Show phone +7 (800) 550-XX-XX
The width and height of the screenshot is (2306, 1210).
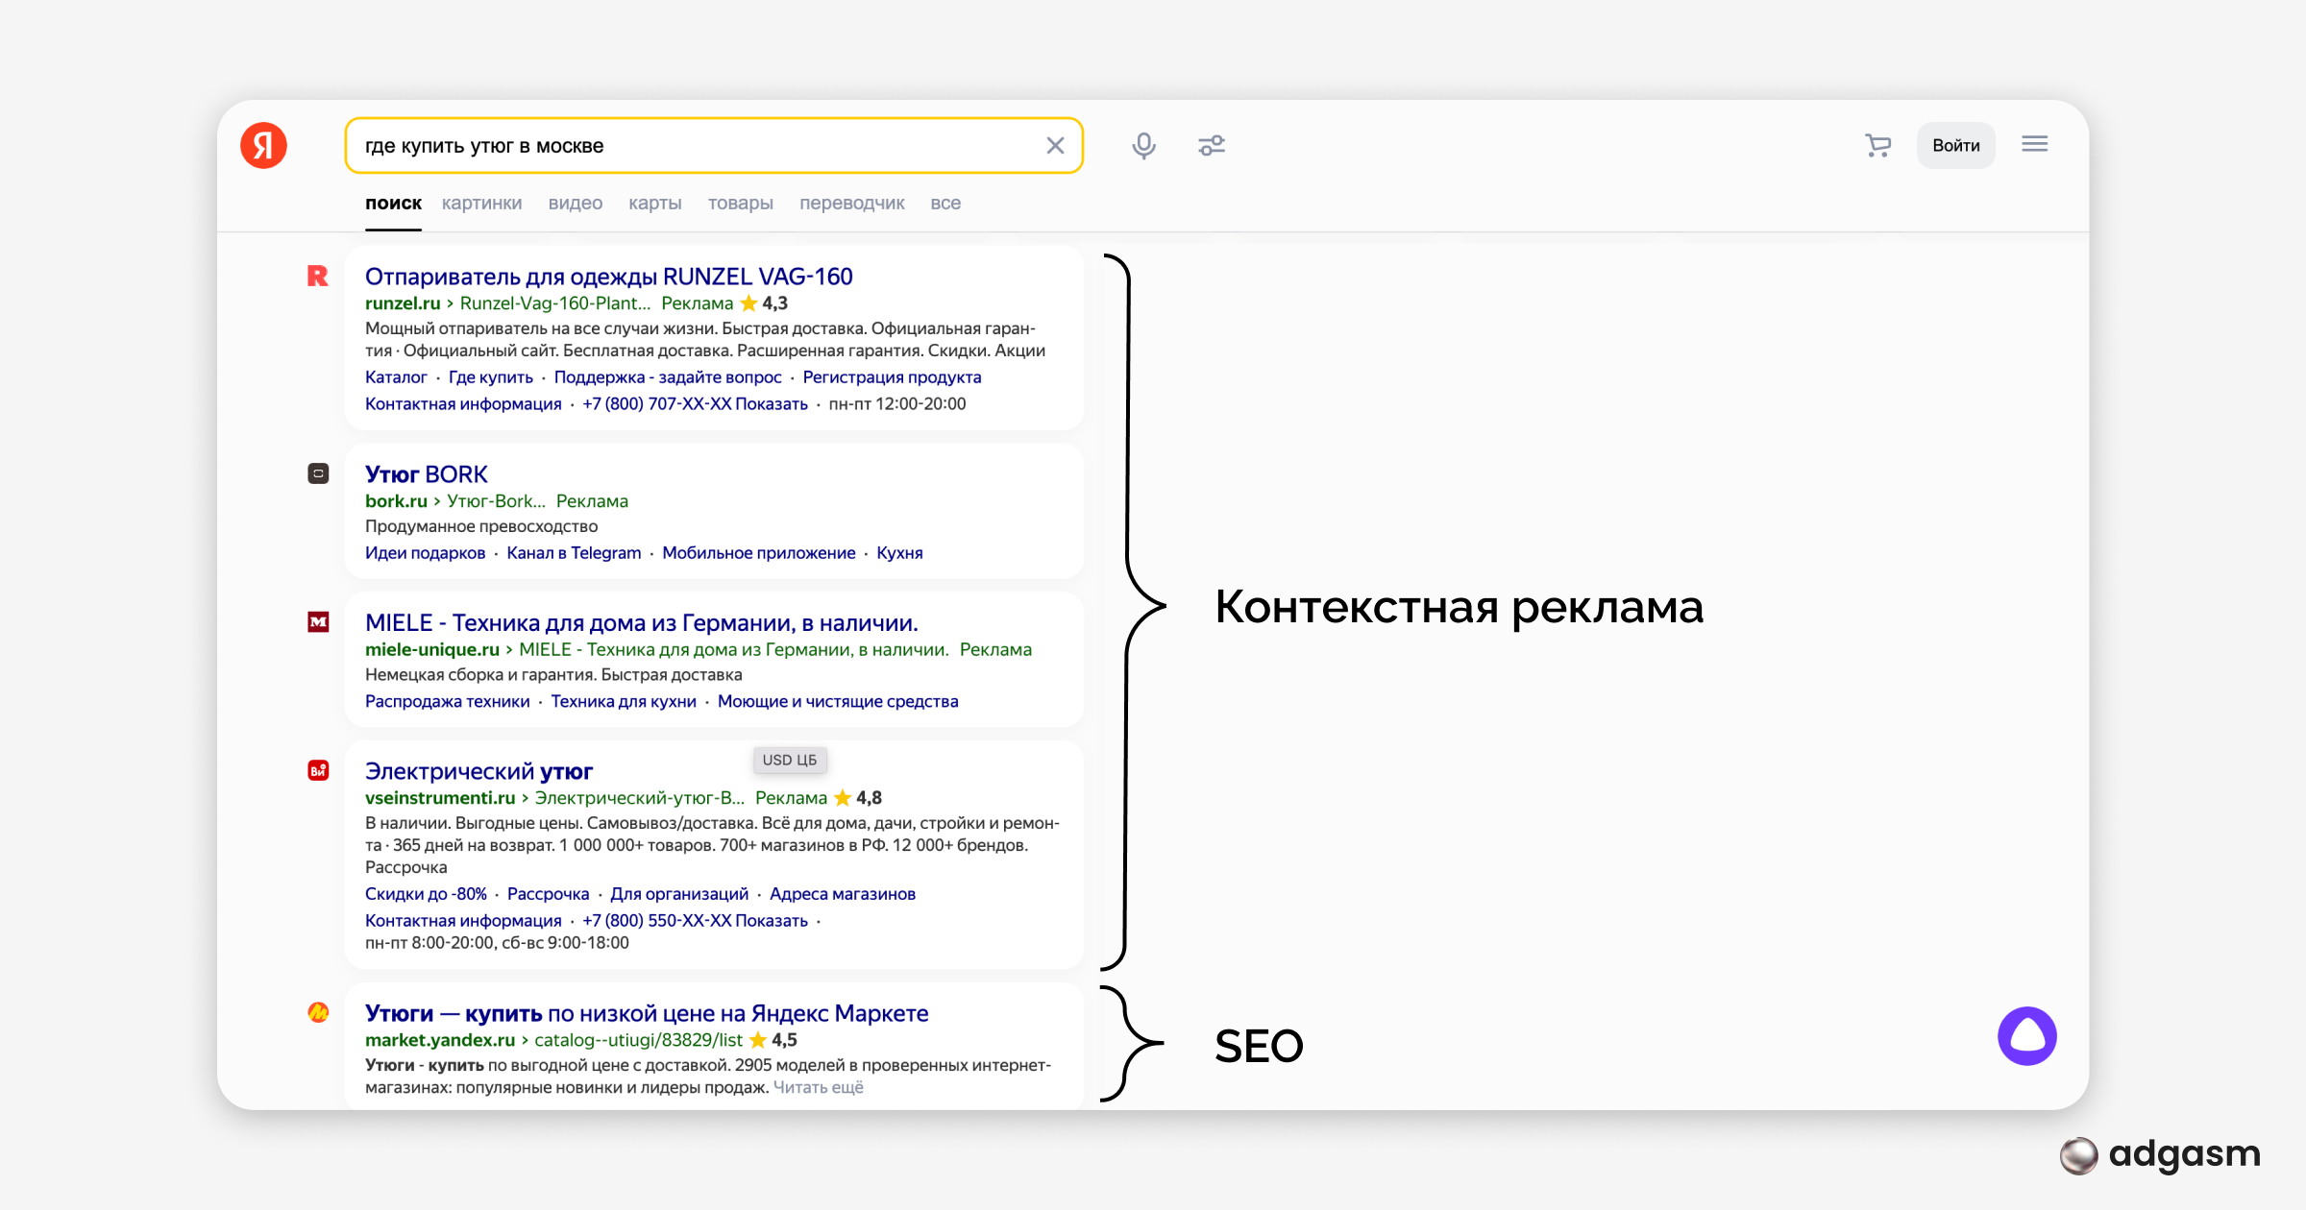coord(695,921)
